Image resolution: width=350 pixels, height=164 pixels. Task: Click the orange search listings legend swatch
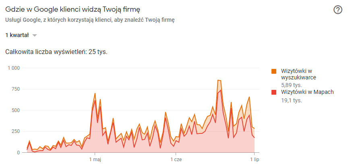pos(274,71)
